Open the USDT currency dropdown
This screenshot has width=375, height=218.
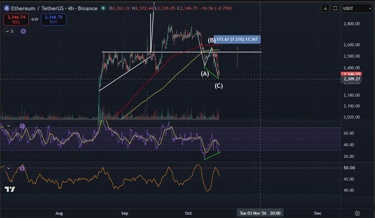[x=357, y=8]
